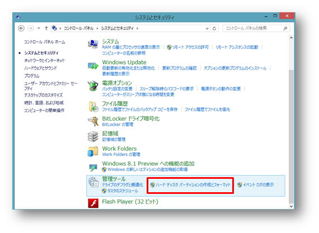Click 自動更新の有効化または無効化 link
The width and height of the screenshot is (319, 233).
coord(128,68)
